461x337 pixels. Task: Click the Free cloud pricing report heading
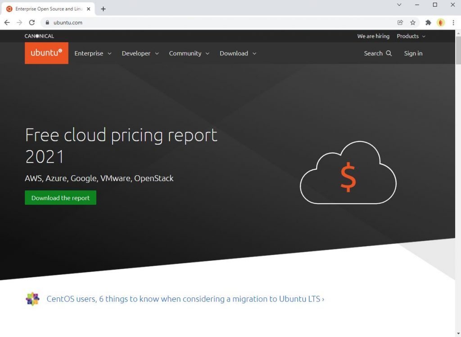tap(121, 146)
